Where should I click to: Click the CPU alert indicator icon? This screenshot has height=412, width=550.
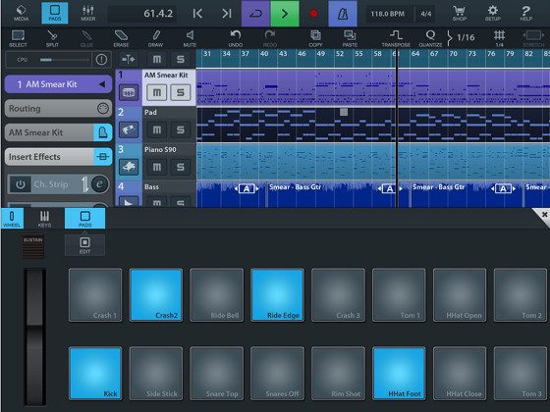[x=101, y=60]
